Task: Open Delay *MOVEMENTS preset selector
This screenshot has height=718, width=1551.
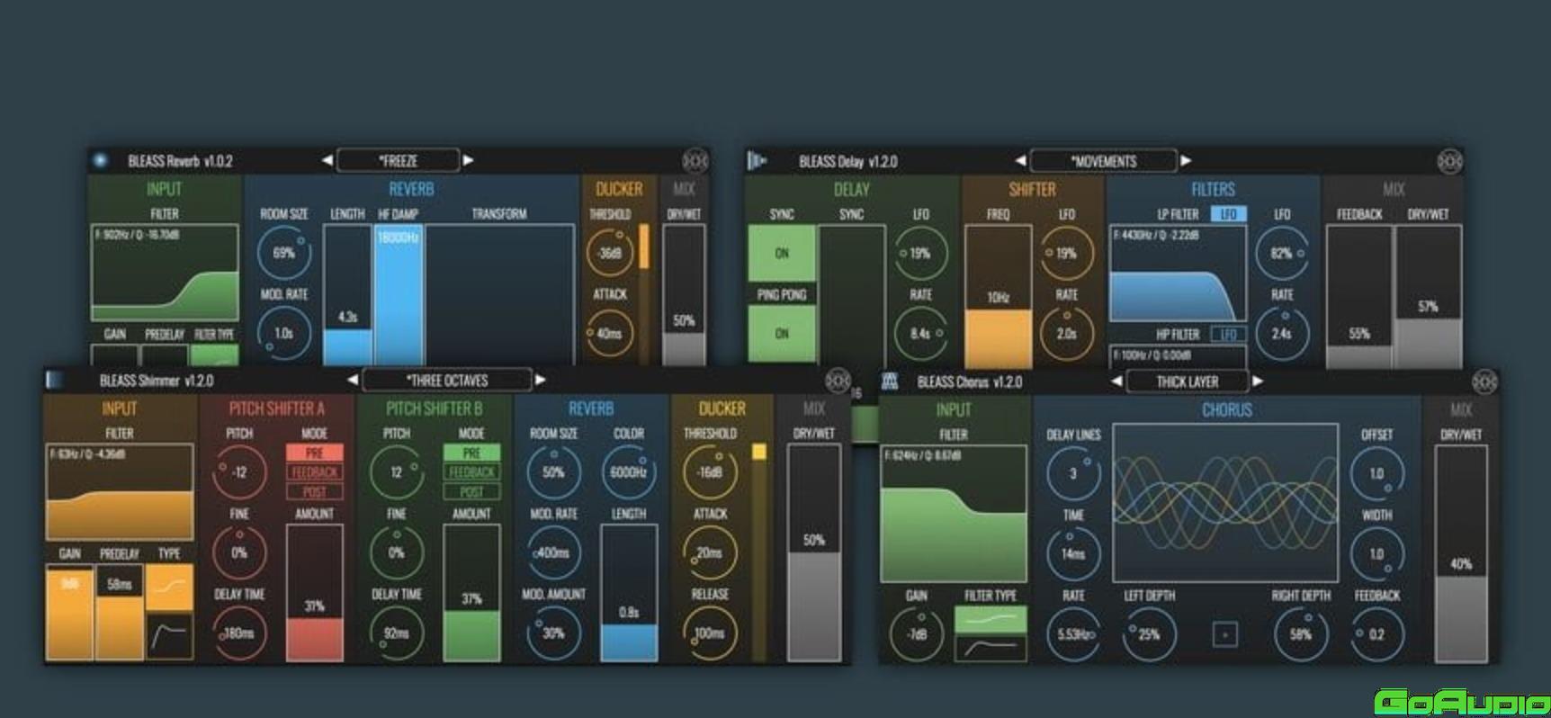Action: pyautogui.click(x=1104, y=161)
